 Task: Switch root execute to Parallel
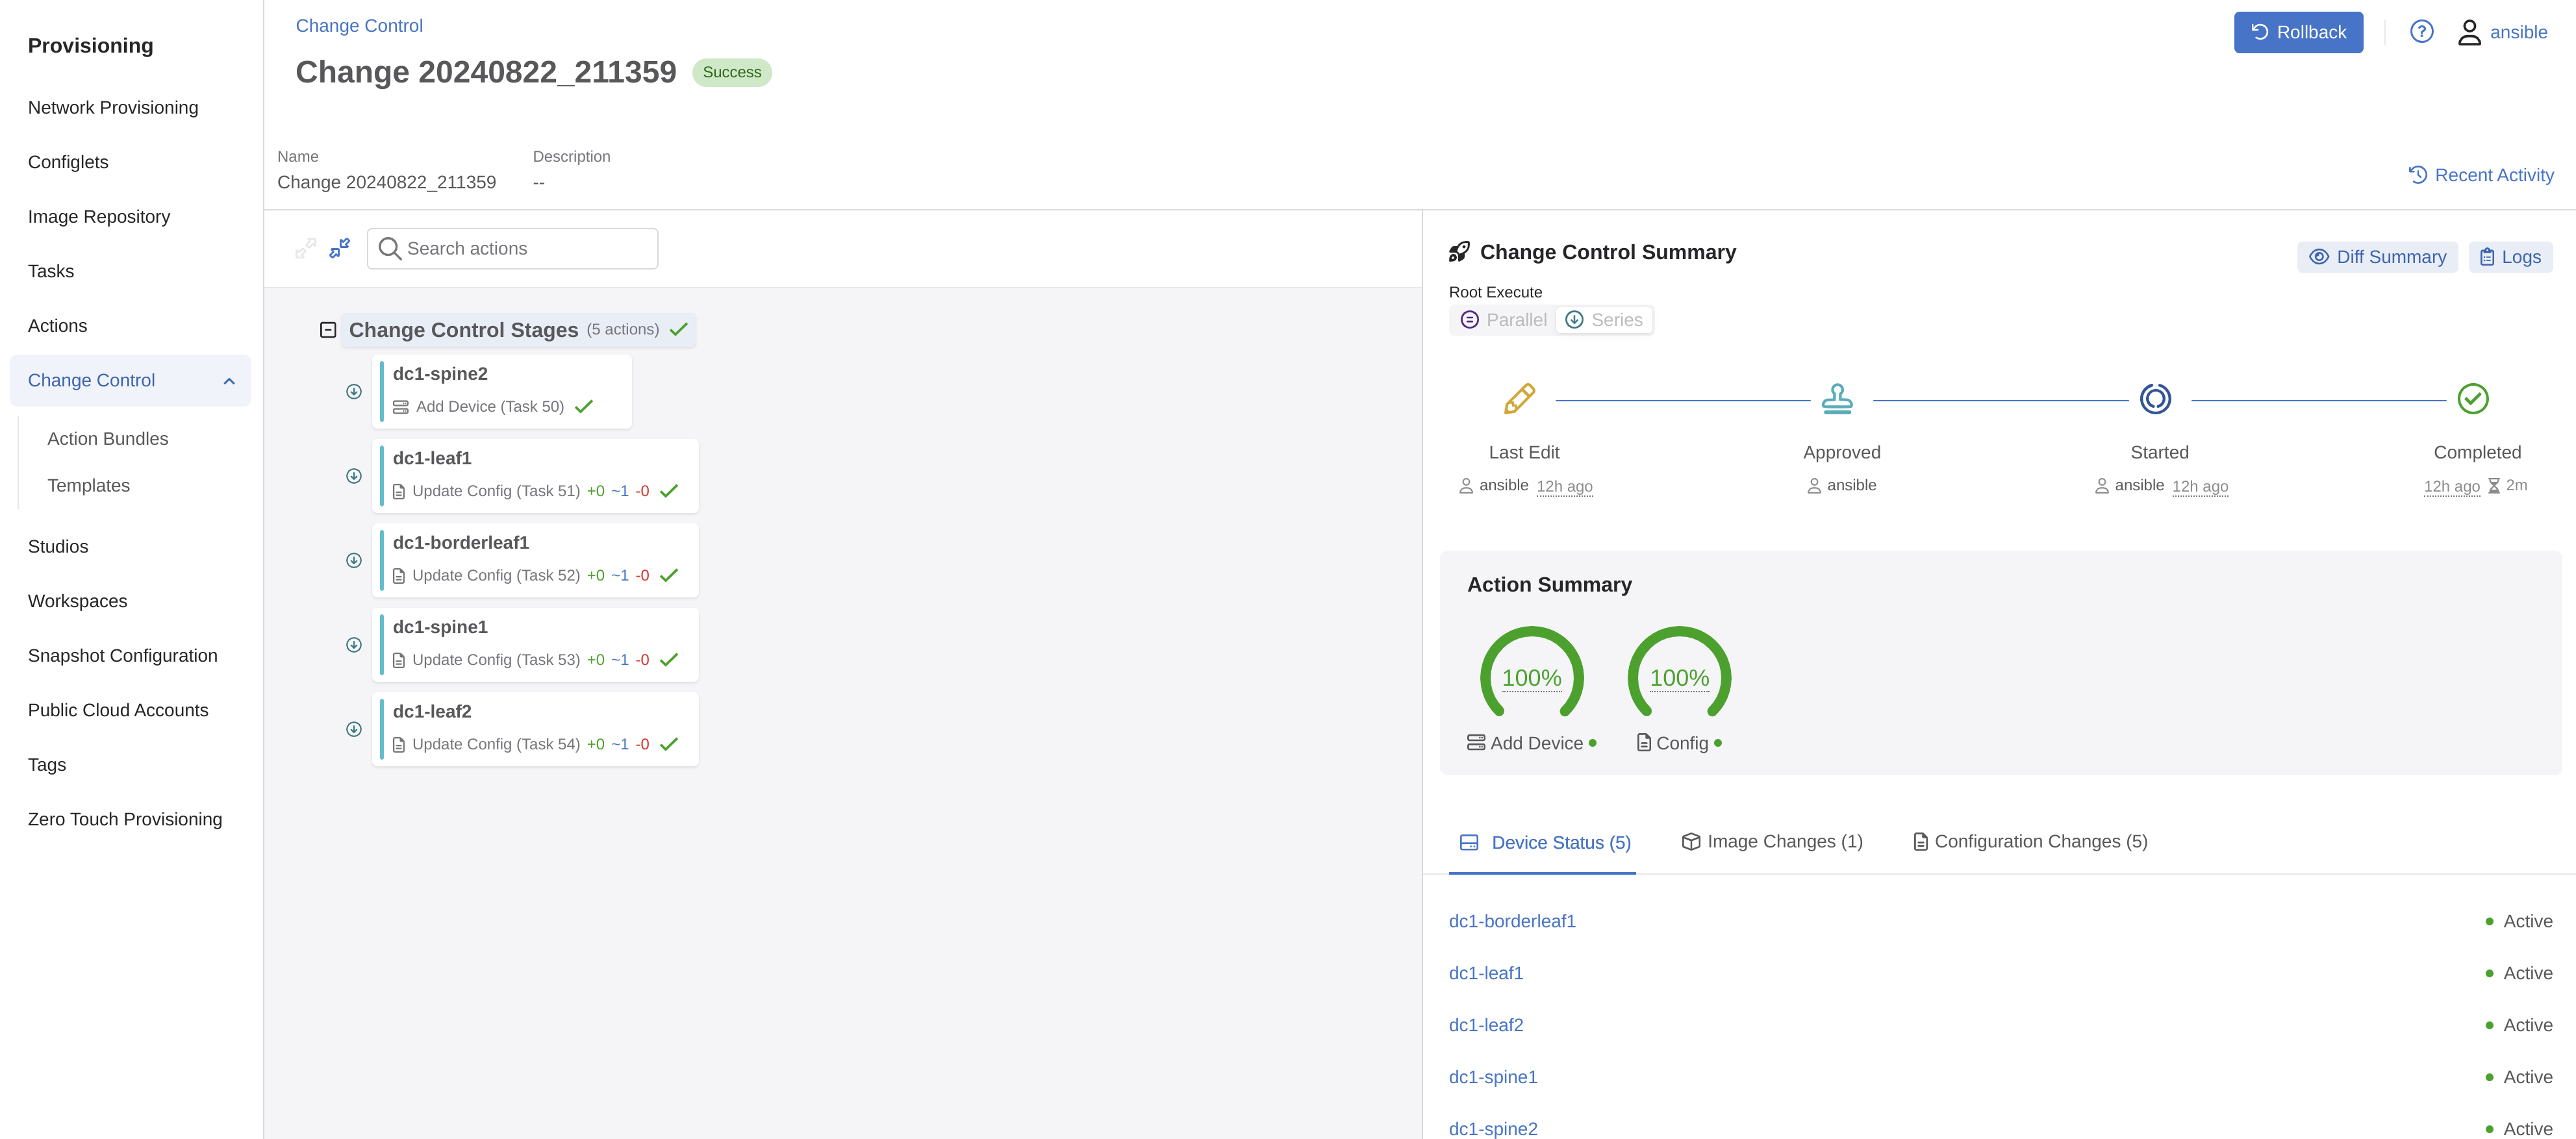click(1503, 320)
